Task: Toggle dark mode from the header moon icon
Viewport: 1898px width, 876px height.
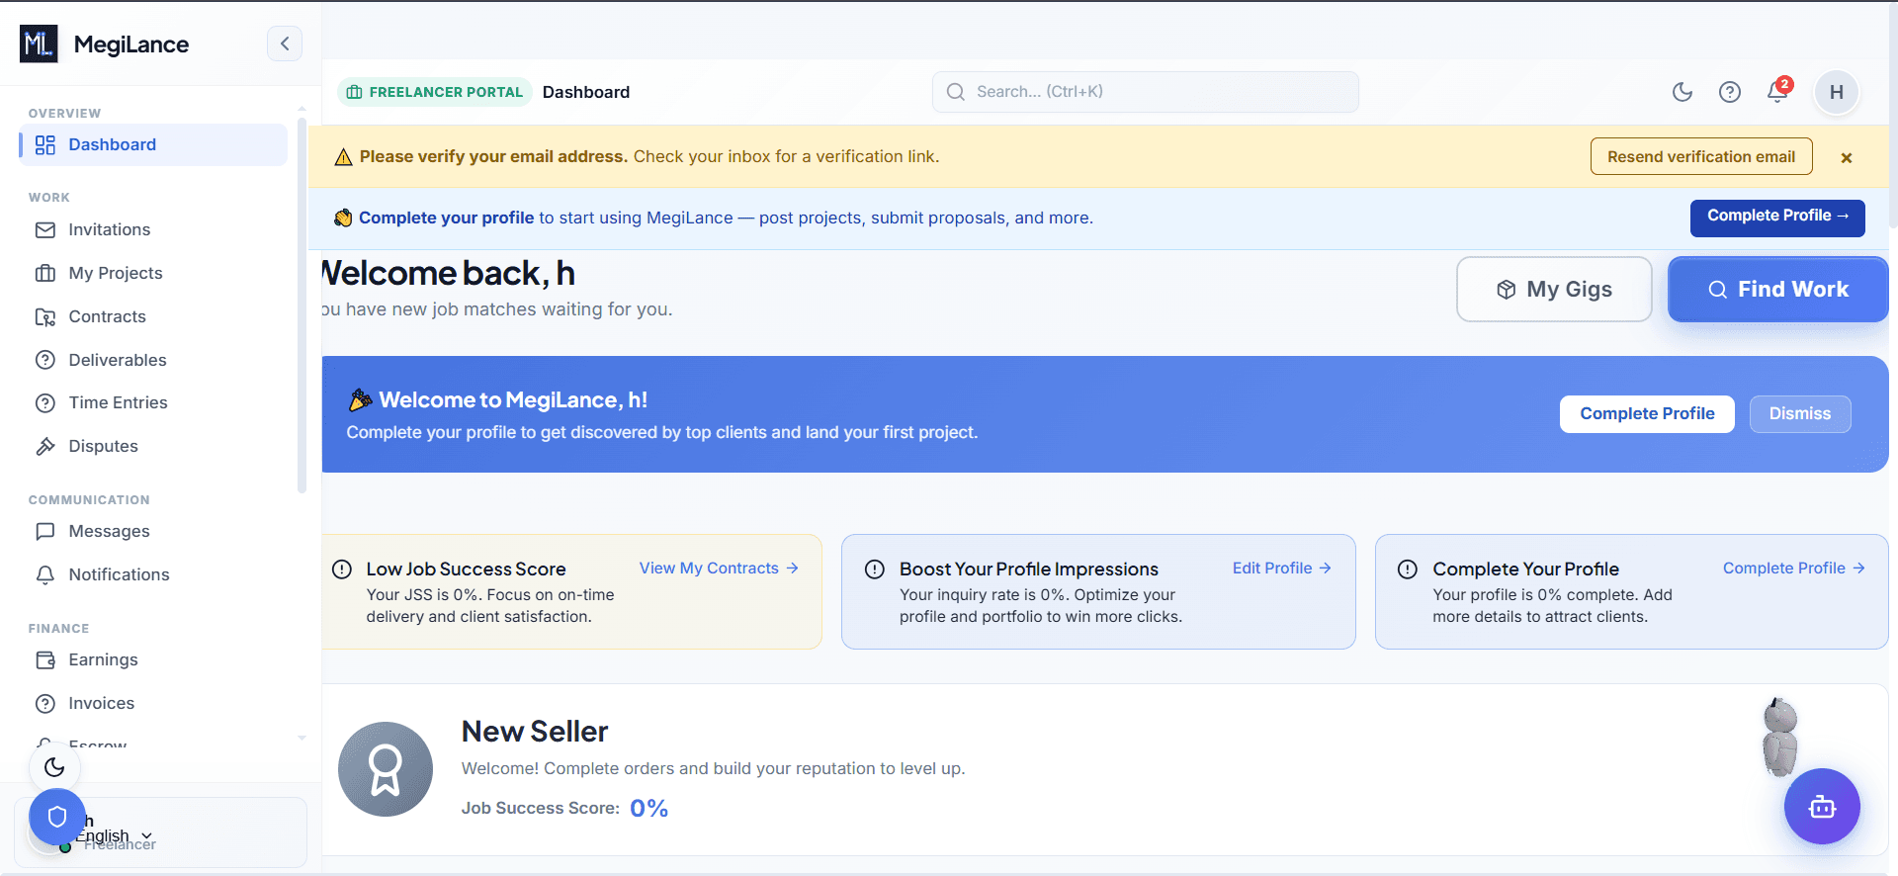Action: 1682,92
